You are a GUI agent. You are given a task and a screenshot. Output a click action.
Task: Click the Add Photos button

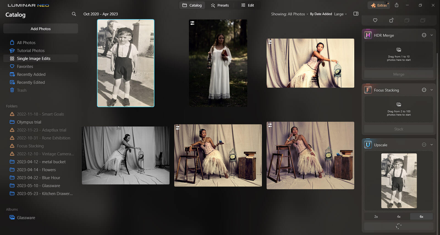click(x=41, y=29)
